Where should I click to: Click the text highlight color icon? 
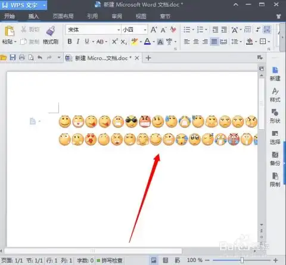pyautogui.click(x=135, y=42)
